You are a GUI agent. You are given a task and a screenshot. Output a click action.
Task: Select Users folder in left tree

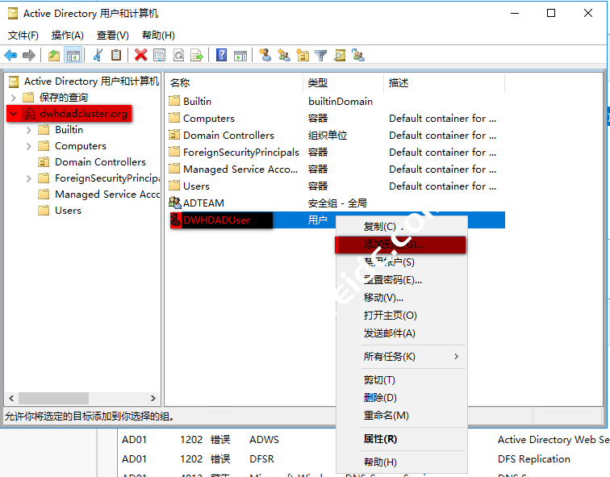(68, 211)
